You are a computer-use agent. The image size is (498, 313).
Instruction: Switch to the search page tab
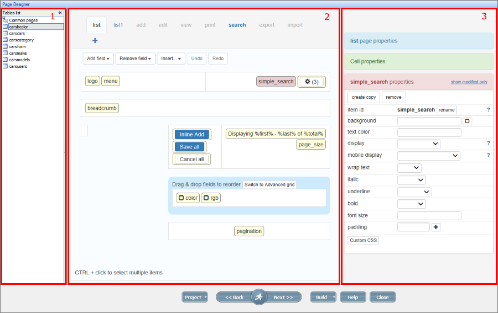(x=237, y=25)
